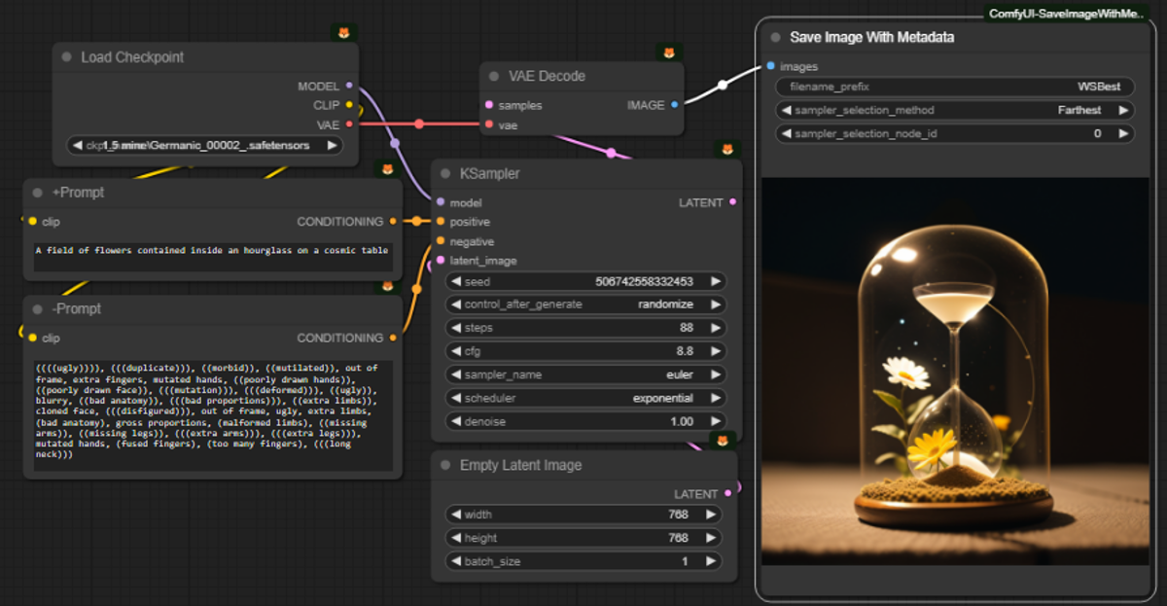The height and width of the screenshot is (606, 1167).
Task: Decrease width value with left arrow
Action: pos(455,515)
